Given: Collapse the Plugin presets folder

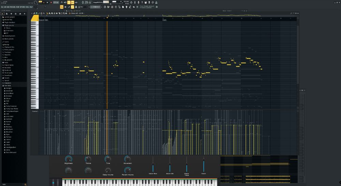Looking at the screenshot, I should point(9,26).
